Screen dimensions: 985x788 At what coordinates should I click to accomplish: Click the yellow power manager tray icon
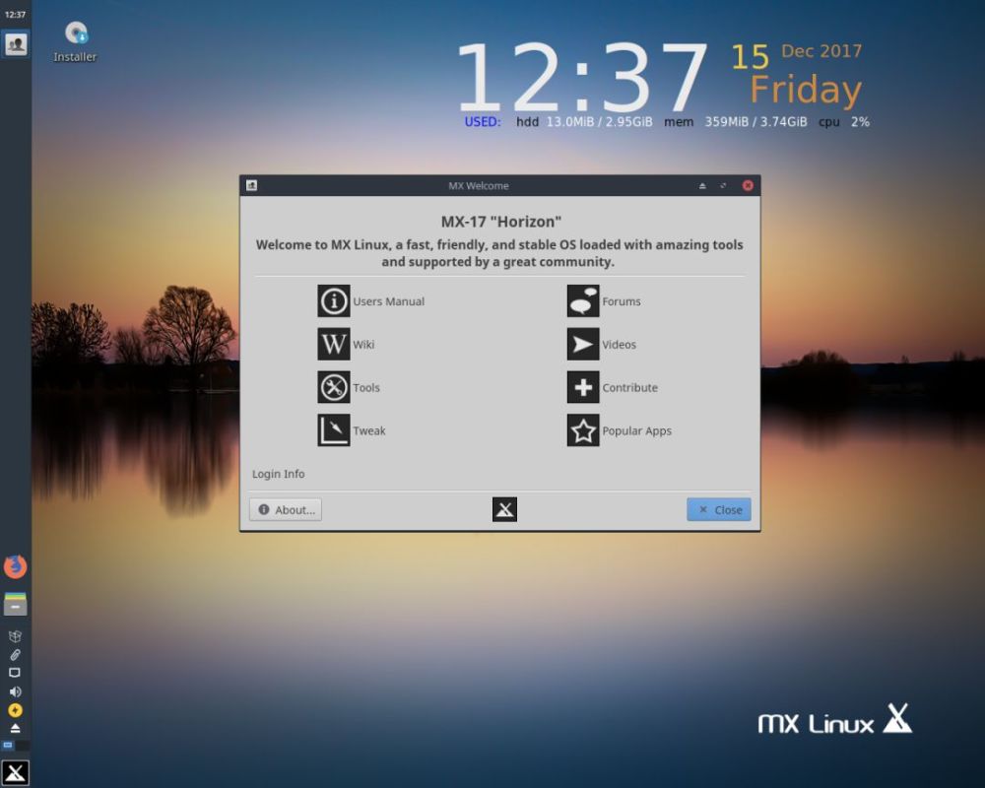click(15, 710)
